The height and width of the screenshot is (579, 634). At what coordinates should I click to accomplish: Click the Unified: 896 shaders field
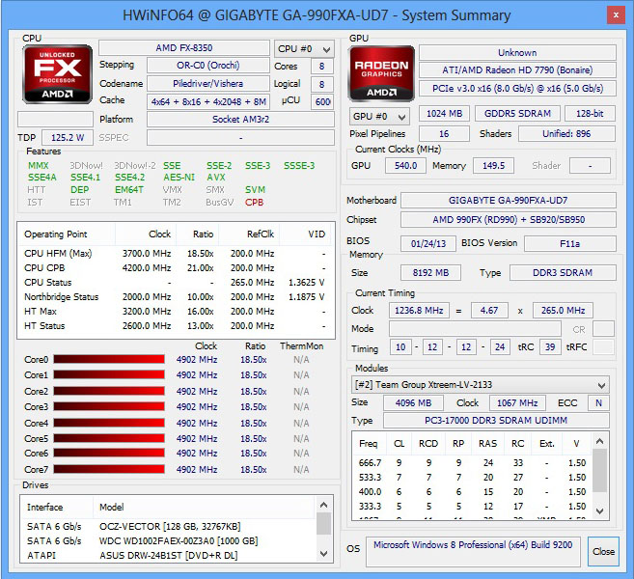tap(566, 133)
